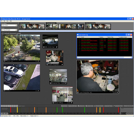Click the camera icon on Finance De... tile

tap(51, 83)
